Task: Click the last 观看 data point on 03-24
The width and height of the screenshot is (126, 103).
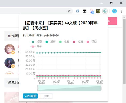Action: (x=100, y=53)
